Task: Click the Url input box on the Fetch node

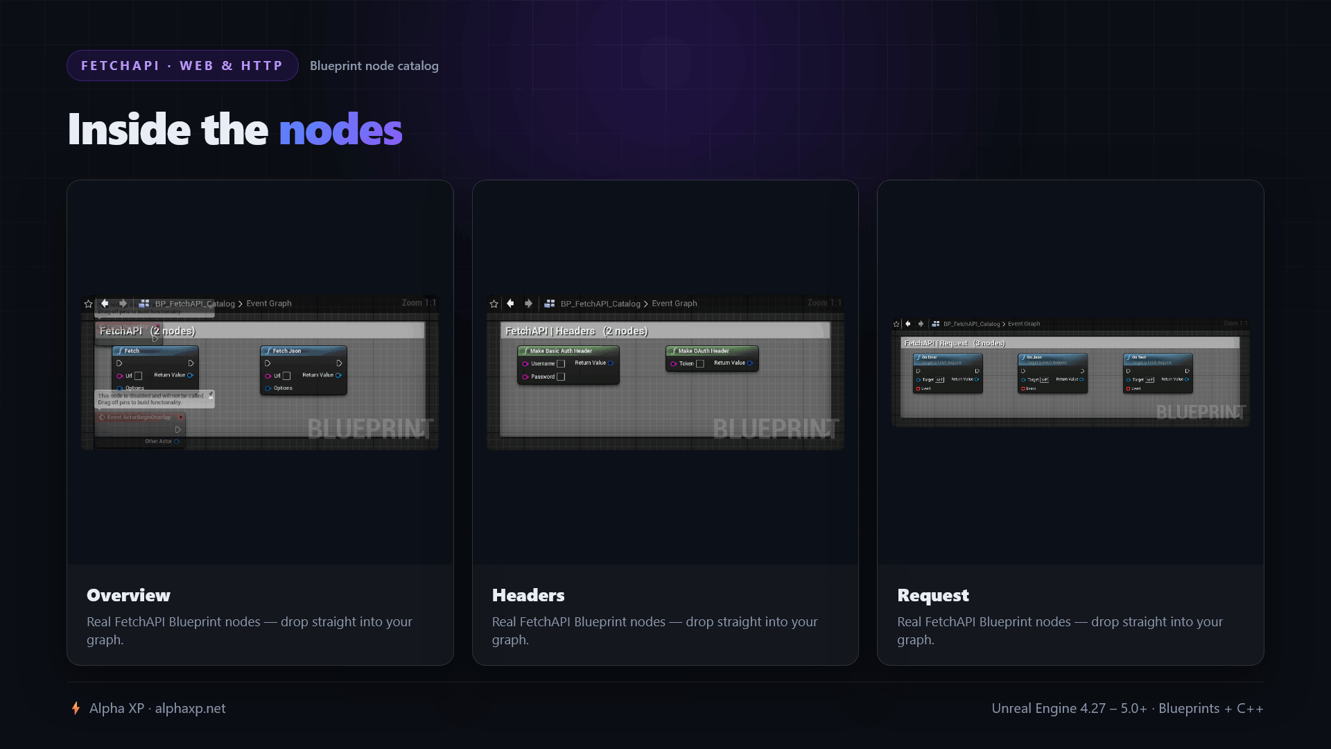Action: [138, 376]
